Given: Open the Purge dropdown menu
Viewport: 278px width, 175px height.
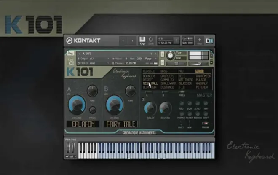Looking at the screenshot, I should pyautogui.click(x=150, y=59).
